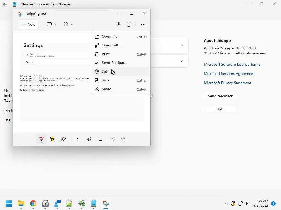Click Snipping Tool icon on taskbar
Screen dimensions: 281x210
click(x=106, y=203)
